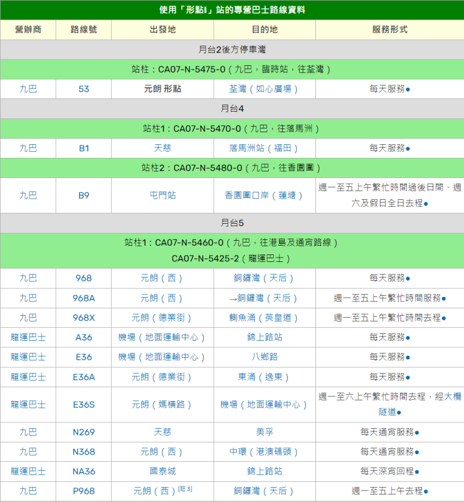
Task: Open route E36 link
Action: pyautogui.click(x=83, y=357)
